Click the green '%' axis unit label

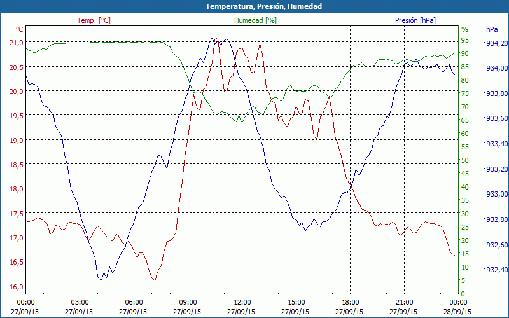click(x=465, y=29)
